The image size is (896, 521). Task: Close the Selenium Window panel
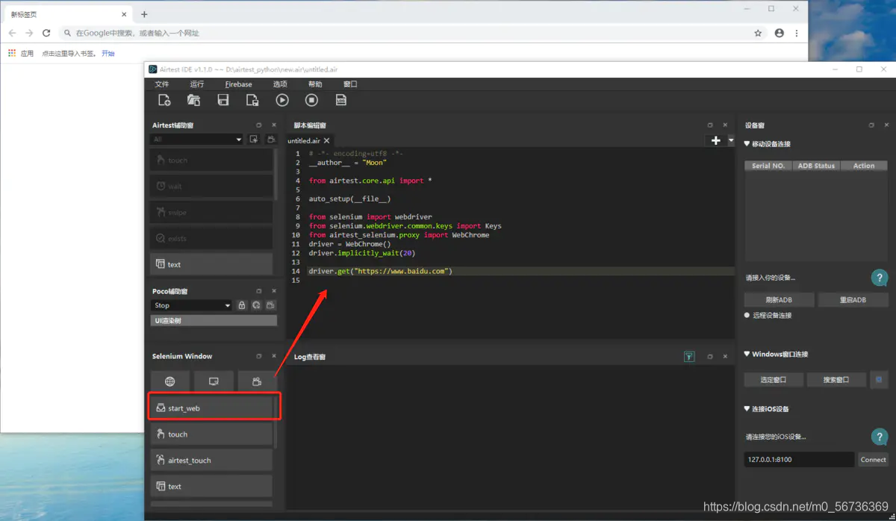(x=274, y=356)
